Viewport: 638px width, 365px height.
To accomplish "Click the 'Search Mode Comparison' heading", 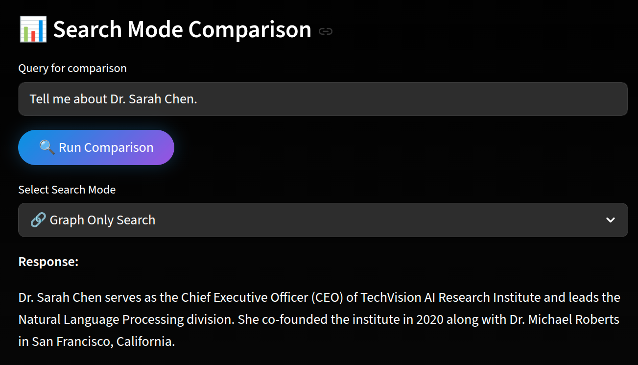I will point(182,29).
